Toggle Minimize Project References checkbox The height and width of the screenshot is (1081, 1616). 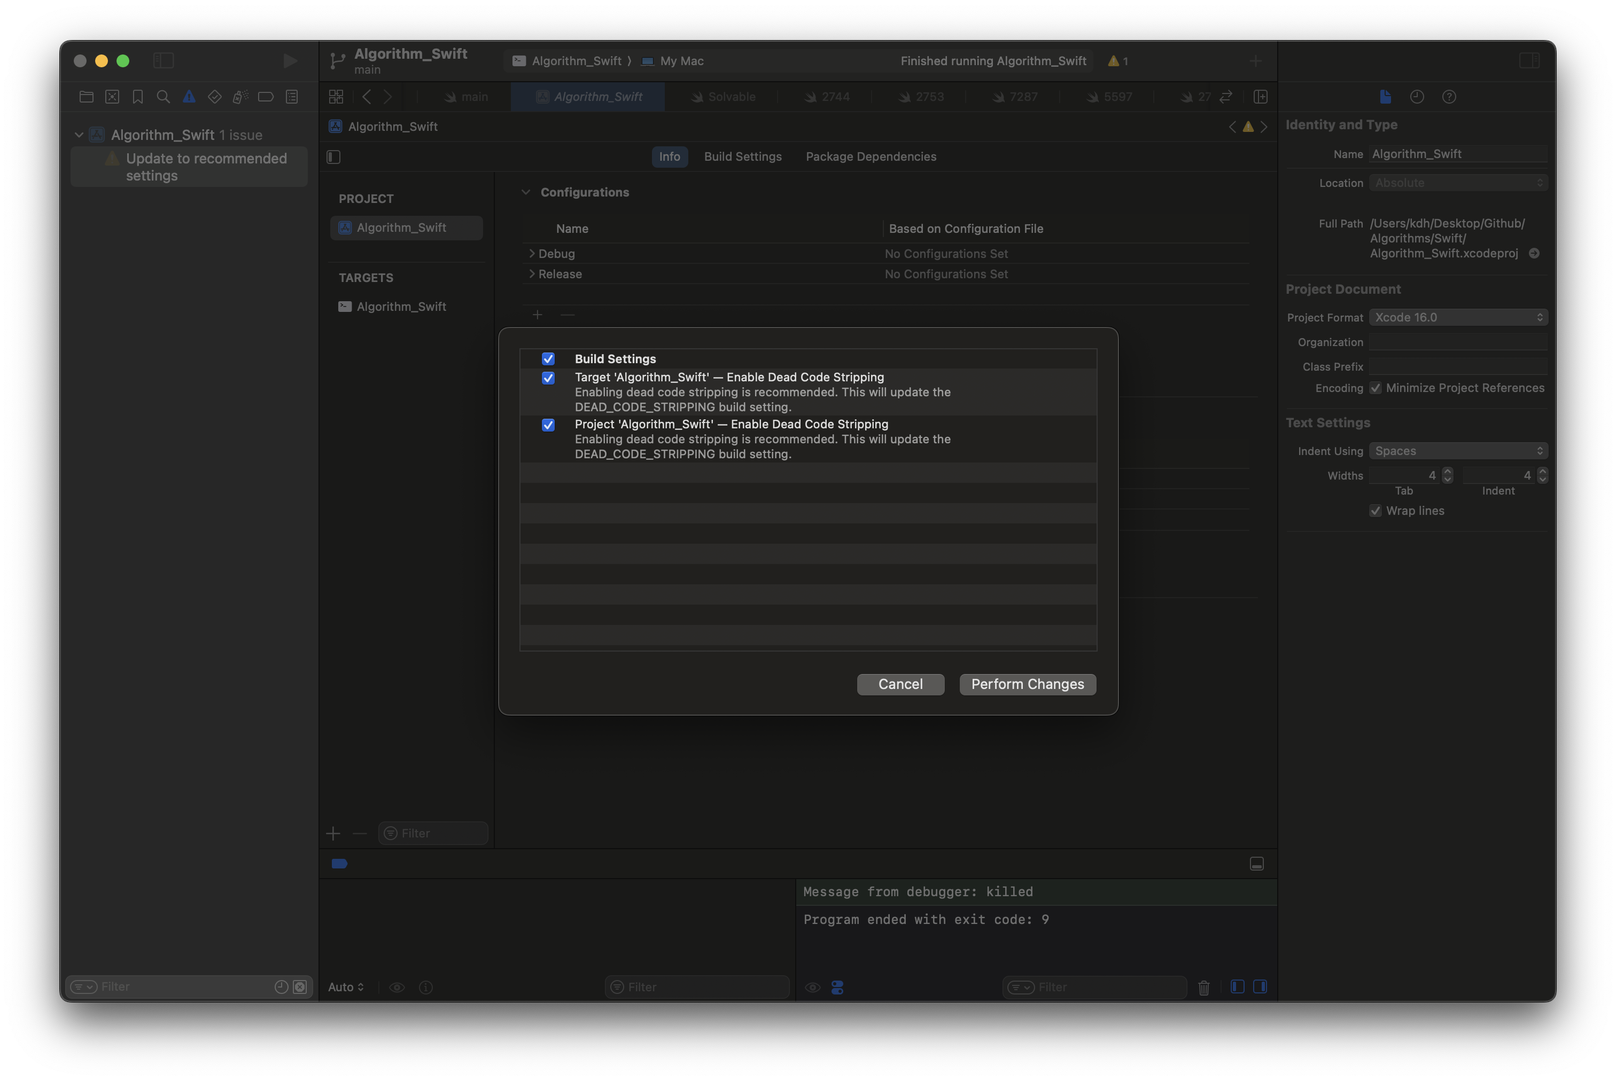coord(1376,388)
